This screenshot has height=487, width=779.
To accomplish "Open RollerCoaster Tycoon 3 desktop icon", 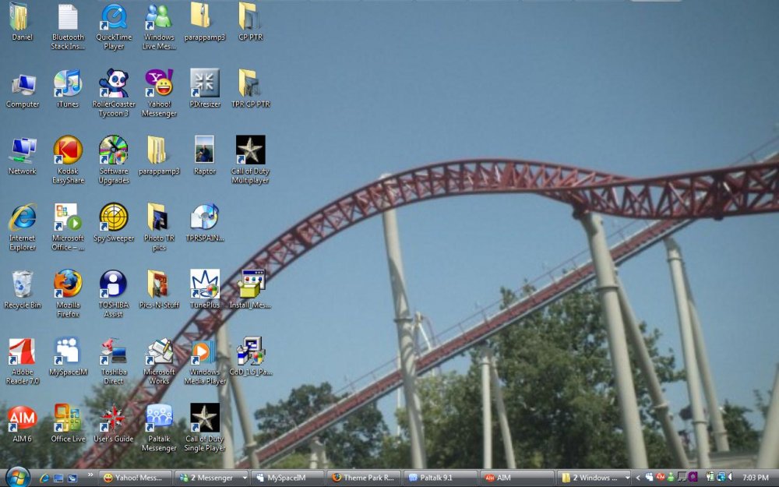I will 114,84.
